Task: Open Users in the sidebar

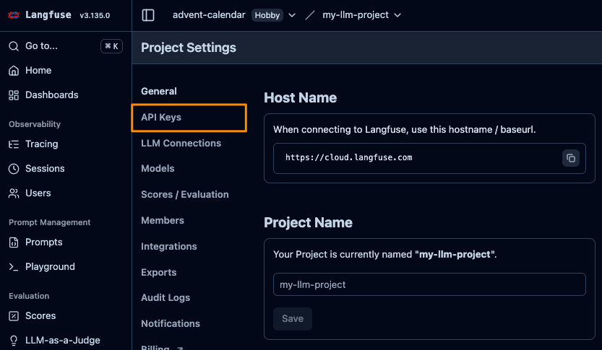Action: (x=38, y=193)
